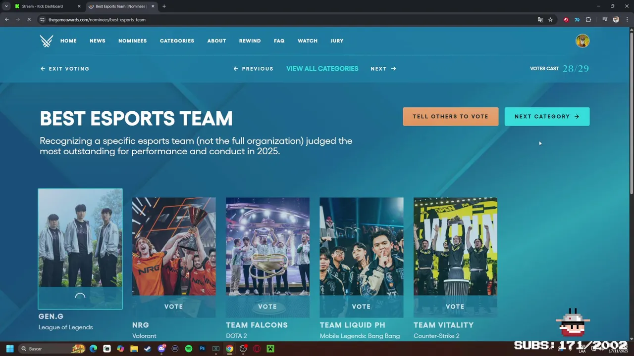Switch to the Stream - Kick Dashboard tab

click(47, 6)
